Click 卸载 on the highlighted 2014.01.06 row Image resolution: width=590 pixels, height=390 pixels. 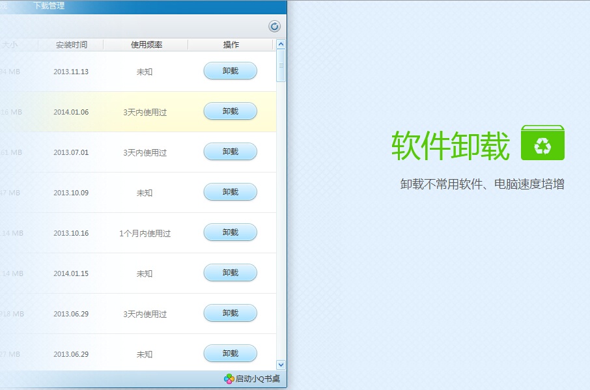[x=230, y=111]
